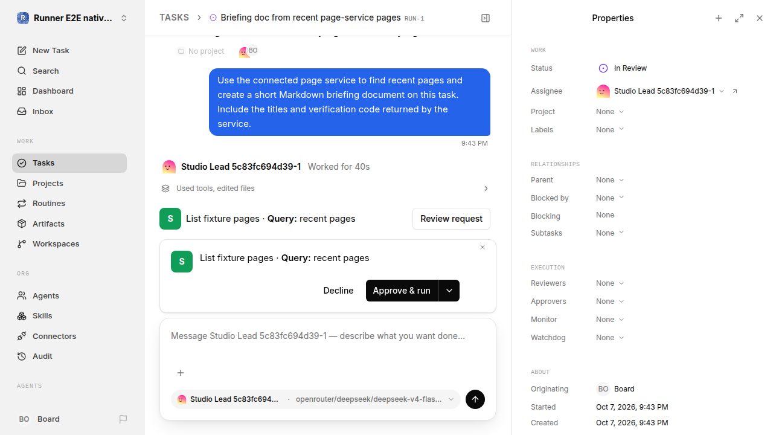Set the Parent relationship dropdown
773x435 pixels.
click(x=610, y=180)
